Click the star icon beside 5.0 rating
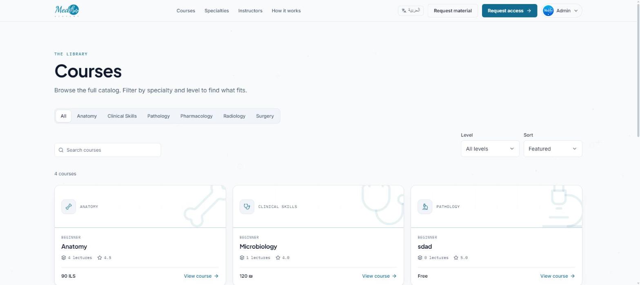 pyautogui.click(x=456, y=258)
